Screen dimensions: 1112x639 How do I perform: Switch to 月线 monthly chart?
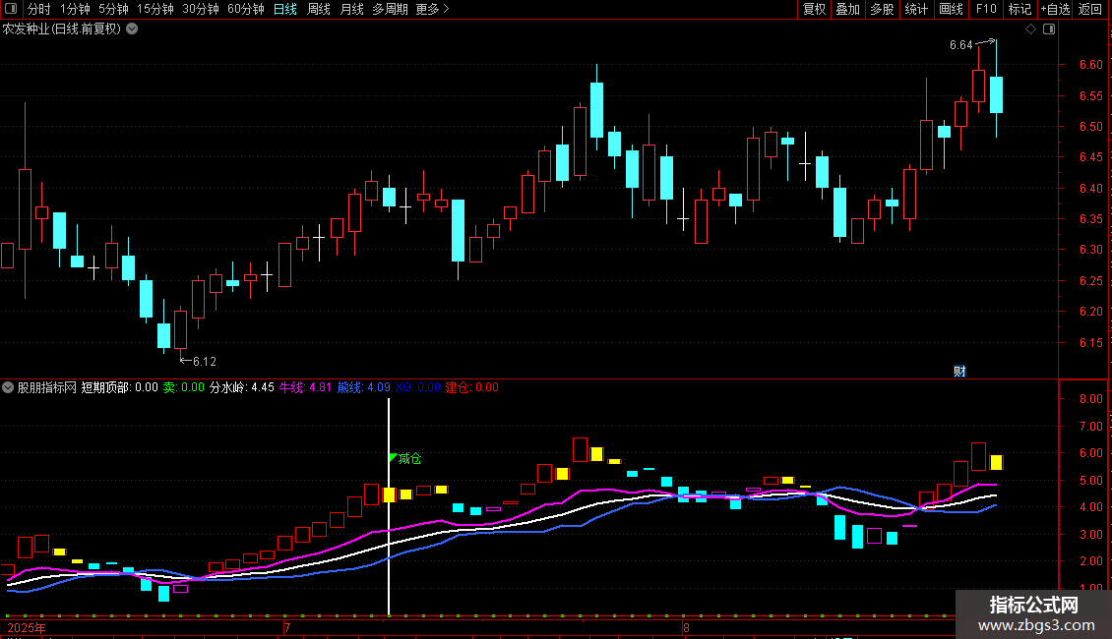[351, 9]
